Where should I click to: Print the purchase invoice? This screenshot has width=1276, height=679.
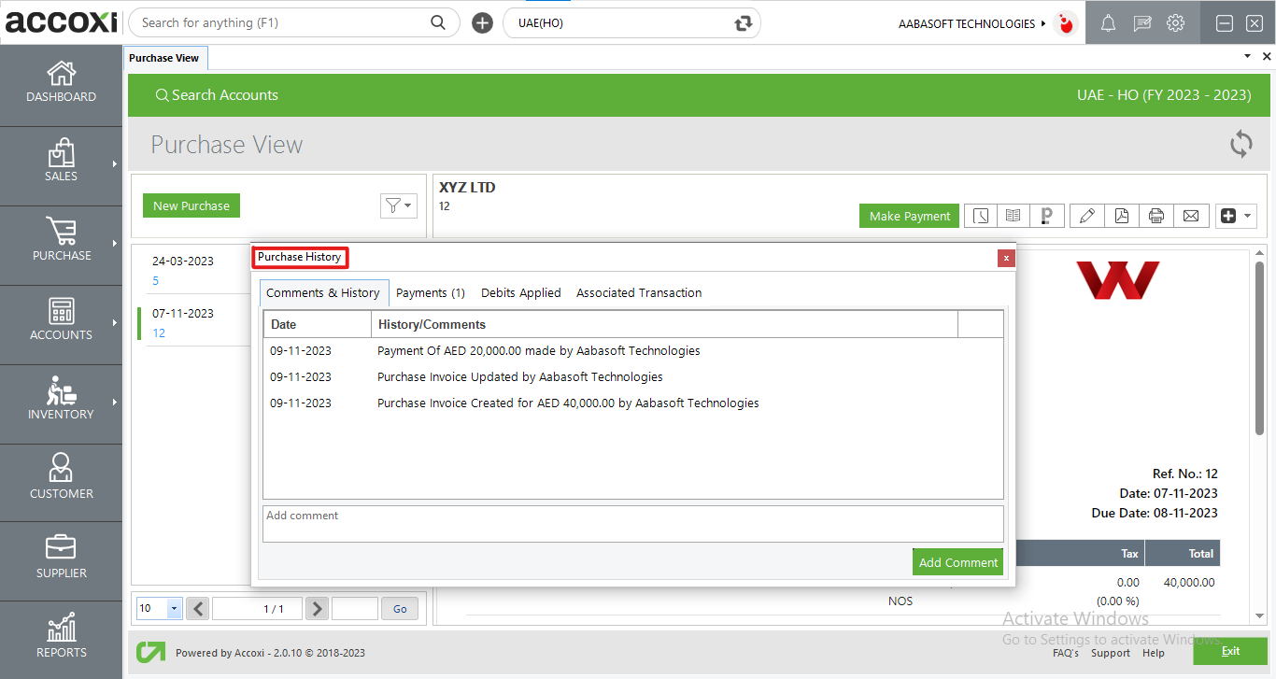coord(1155,215)
